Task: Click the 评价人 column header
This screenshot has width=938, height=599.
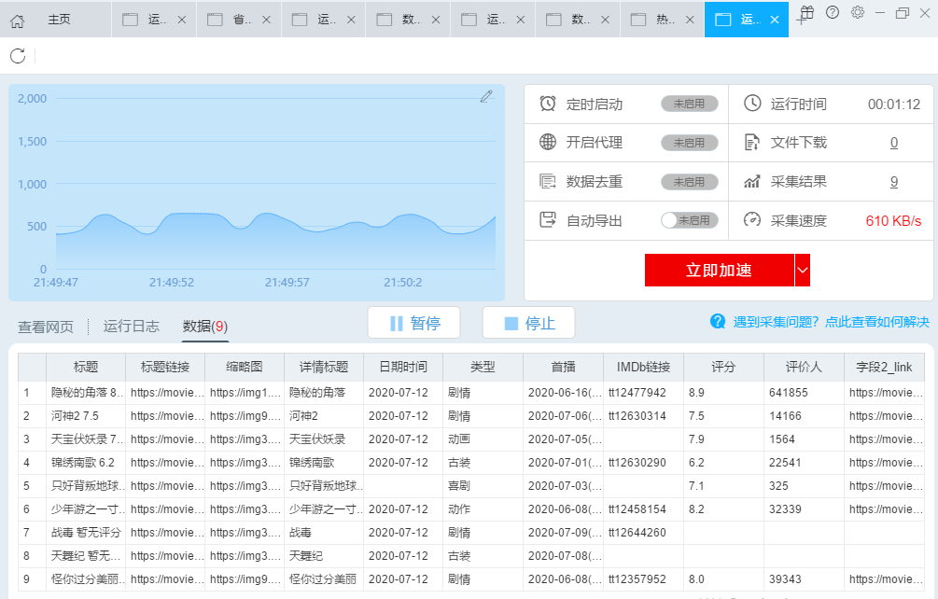Action: click(804, 367)
